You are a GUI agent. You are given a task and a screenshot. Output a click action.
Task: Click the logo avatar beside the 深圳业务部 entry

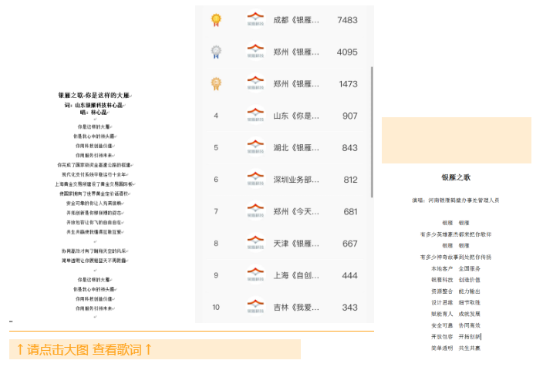255,180
